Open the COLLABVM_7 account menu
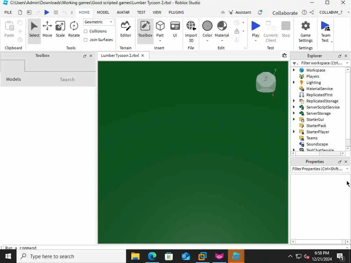This screenshot has width=351, height=263. coord(331,12)
